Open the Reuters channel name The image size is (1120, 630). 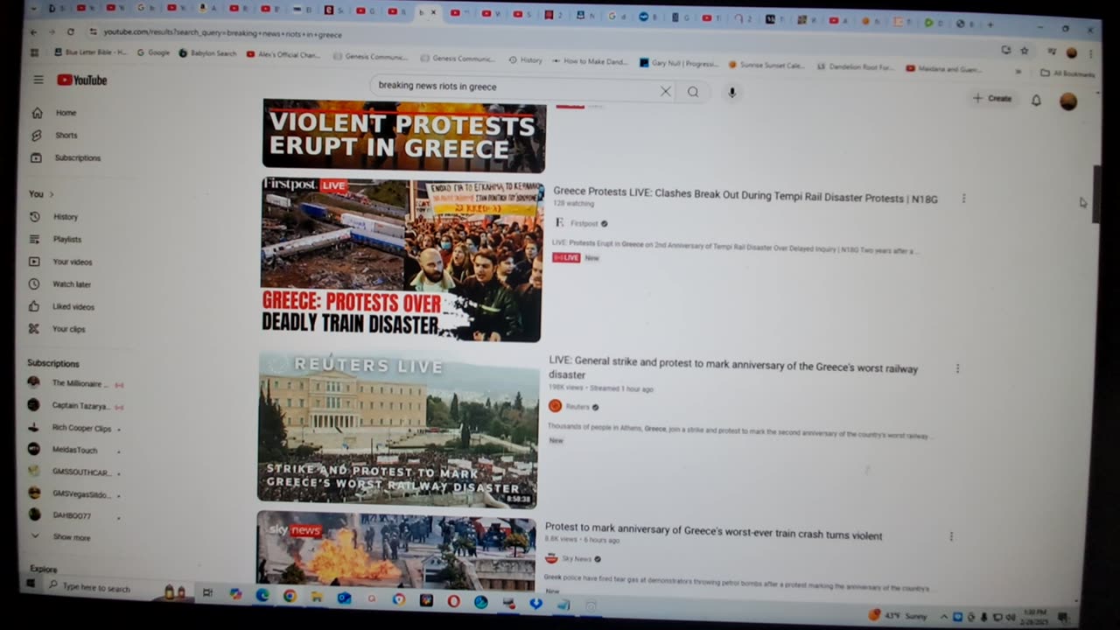[x=577, y=407]
